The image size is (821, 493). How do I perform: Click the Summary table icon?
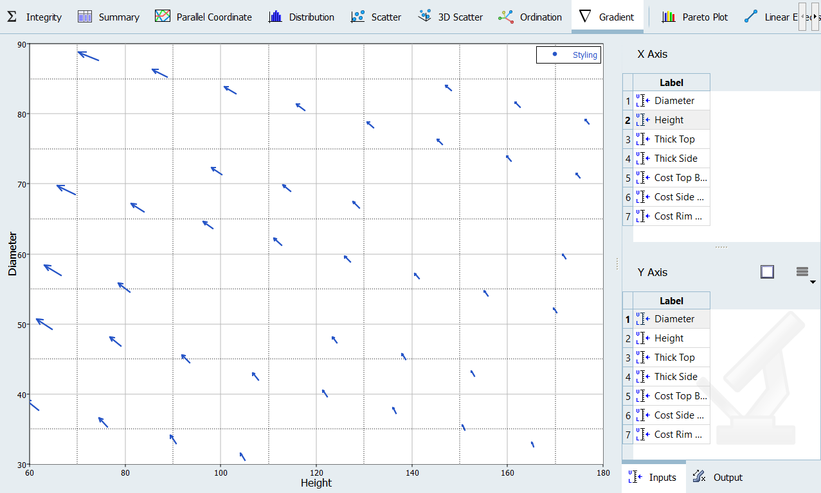[85, 17]
